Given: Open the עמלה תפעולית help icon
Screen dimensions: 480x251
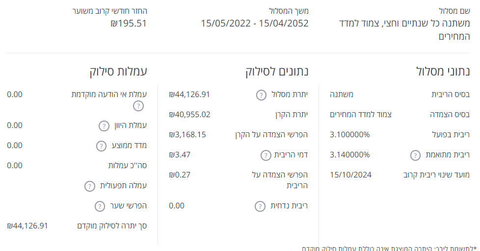Looking at the screenshot, I should (x=89, y=186).
